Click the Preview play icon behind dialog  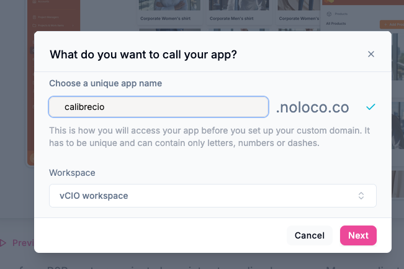tap(2, 242)
